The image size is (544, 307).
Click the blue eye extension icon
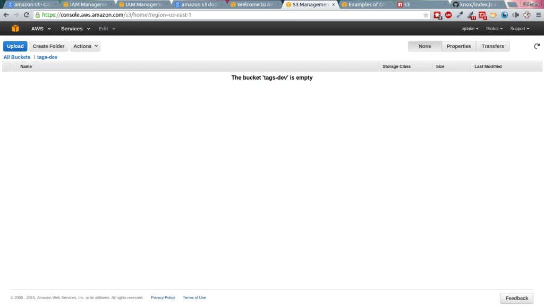pyautogui.click(x=505, y=15)
